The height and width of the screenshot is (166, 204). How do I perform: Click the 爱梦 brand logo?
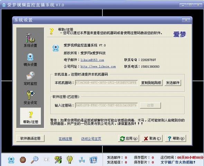[179, 34]
